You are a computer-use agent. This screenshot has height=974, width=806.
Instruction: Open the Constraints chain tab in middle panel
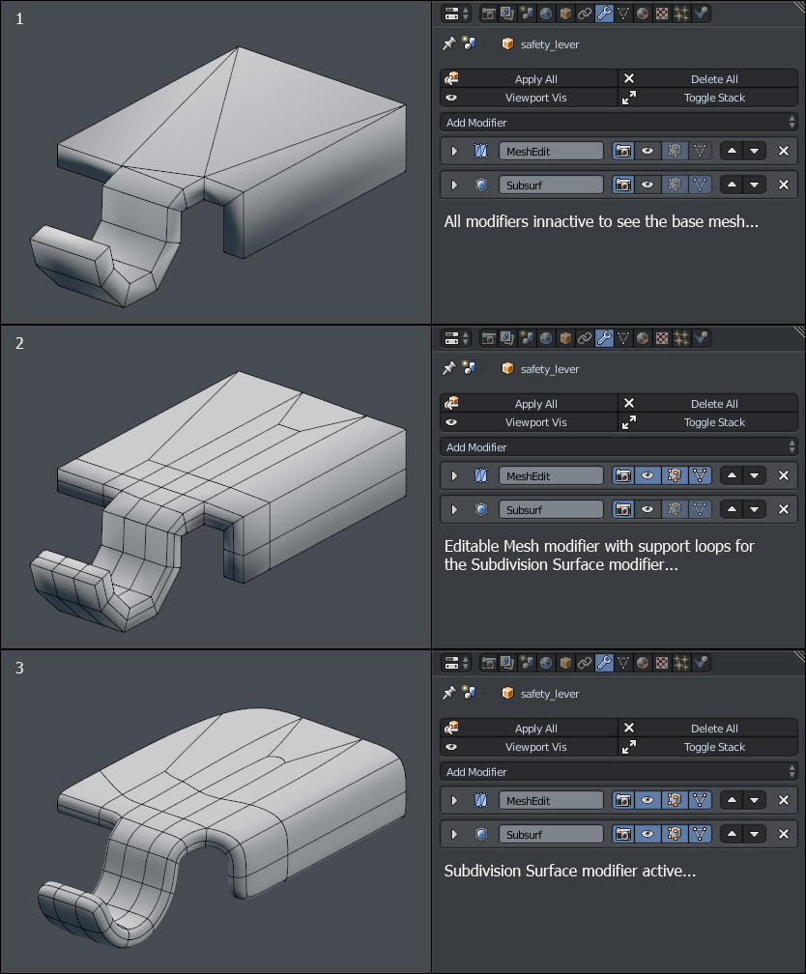(x=584, y=338)
